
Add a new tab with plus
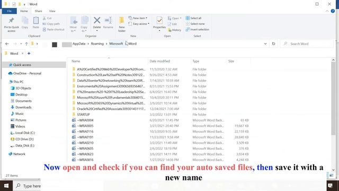coord(29,53)
